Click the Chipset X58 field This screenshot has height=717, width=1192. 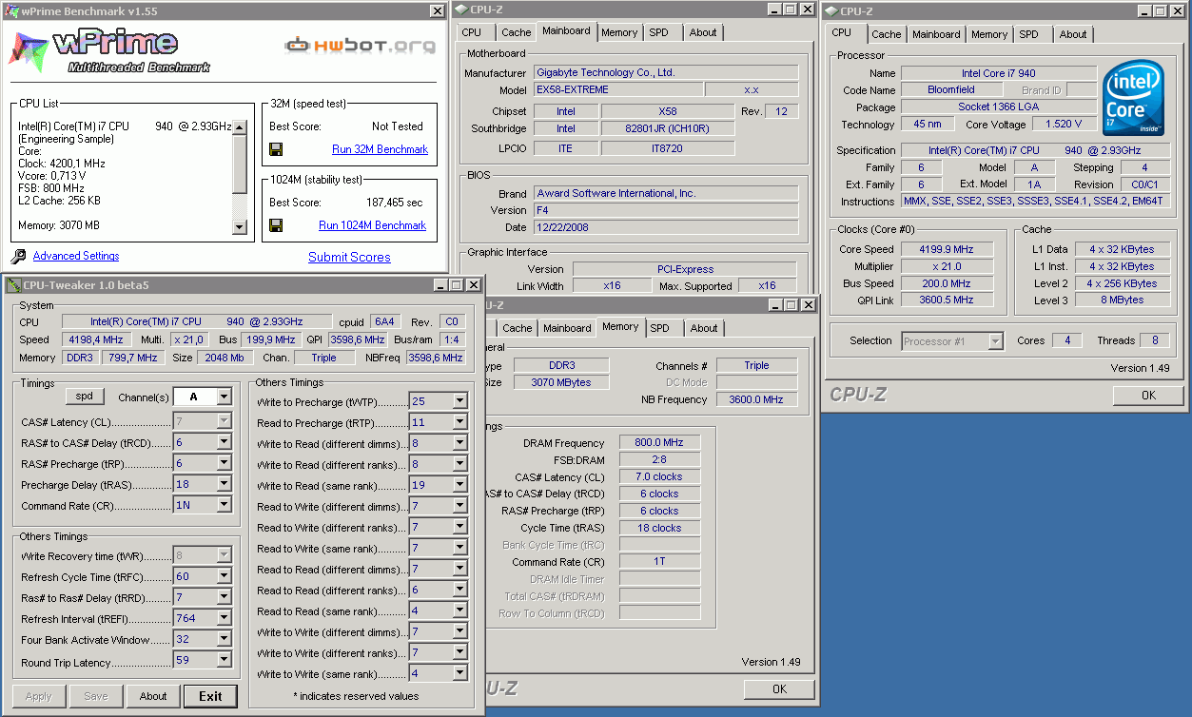click(668, 110)
